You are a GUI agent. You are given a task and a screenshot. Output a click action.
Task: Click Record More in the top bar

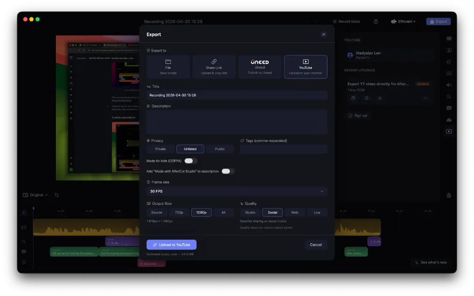point(346,22)
